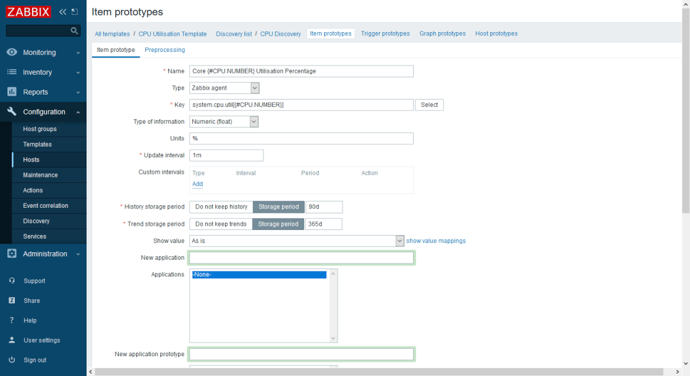Open the Show value dropdown
The height and width of the screenshot is (376, 690).
point(297,241)
